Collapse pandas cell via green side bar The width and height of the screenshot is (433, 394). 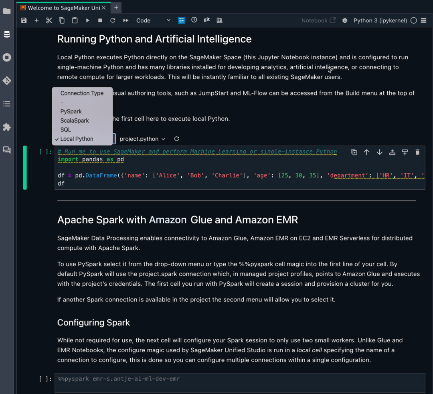pyautogui.click(x=25, y=168)
